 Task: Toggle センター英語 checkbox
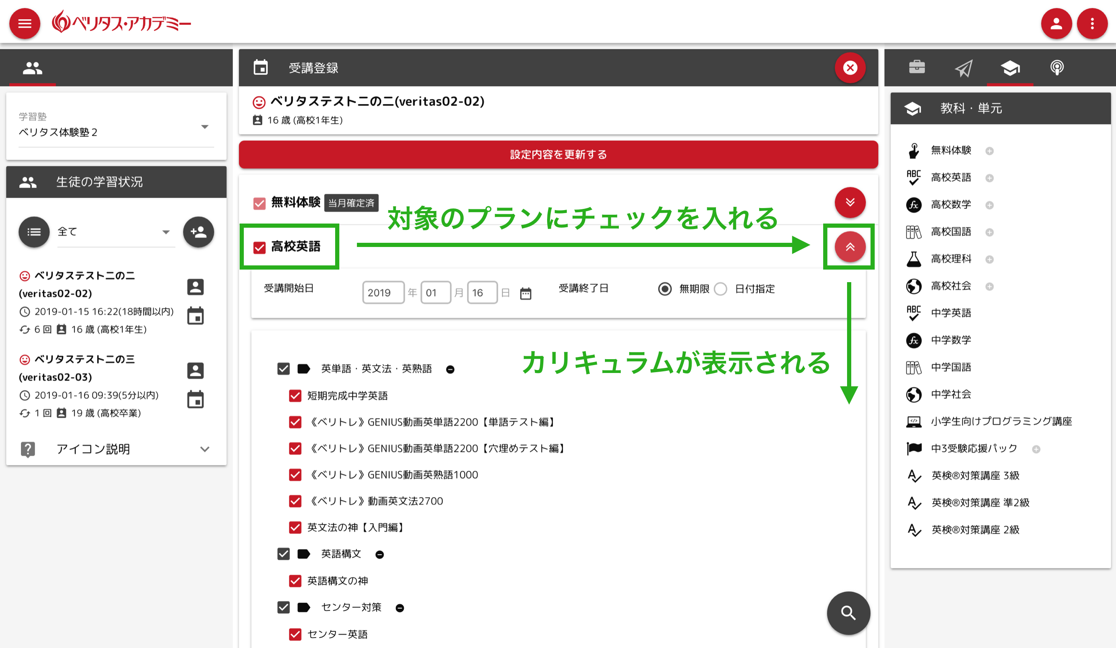pos(295,634)
